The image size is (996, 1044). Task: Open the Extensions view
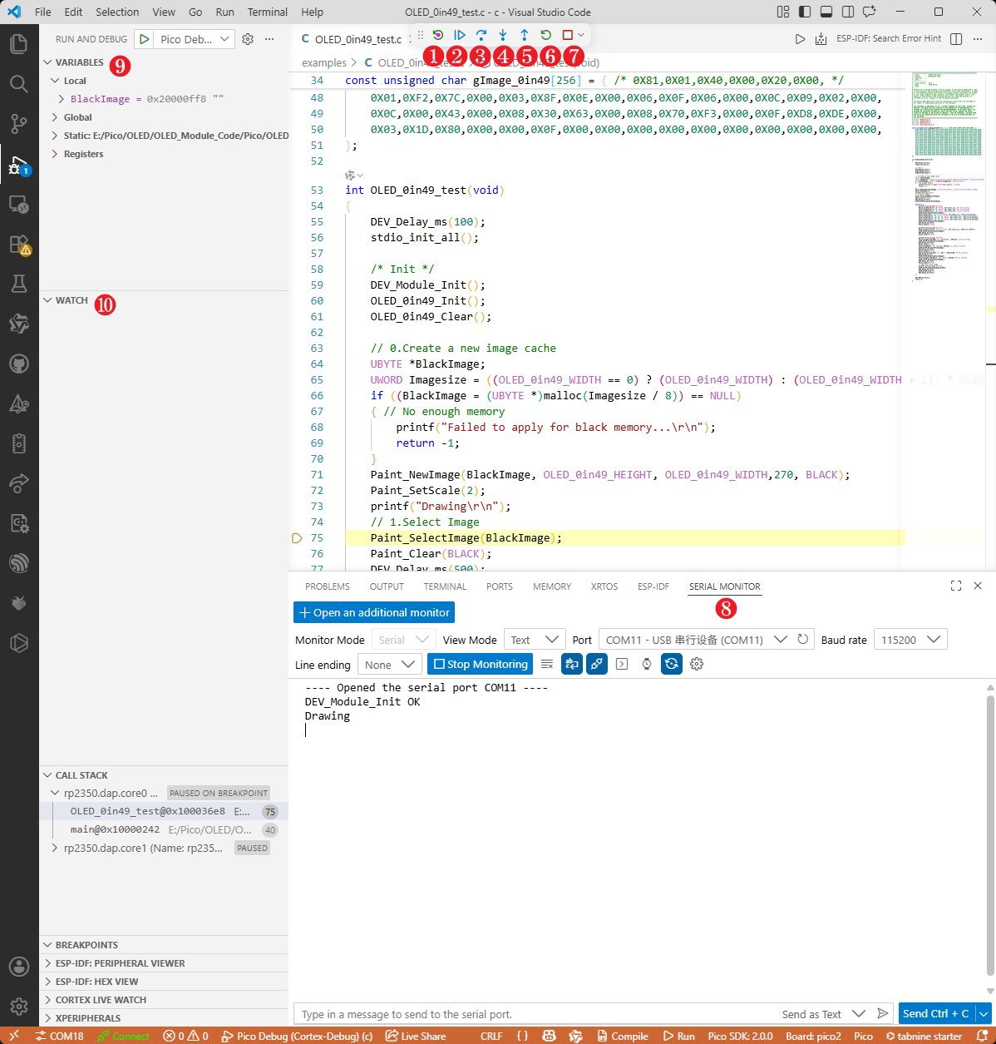click(x=19, y=245)
